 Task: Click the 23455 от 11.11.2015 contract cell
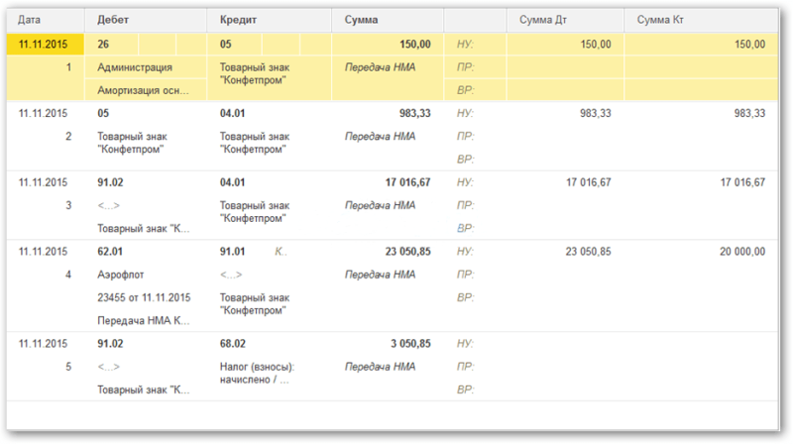pyautogui.click(x=145, y=298)
